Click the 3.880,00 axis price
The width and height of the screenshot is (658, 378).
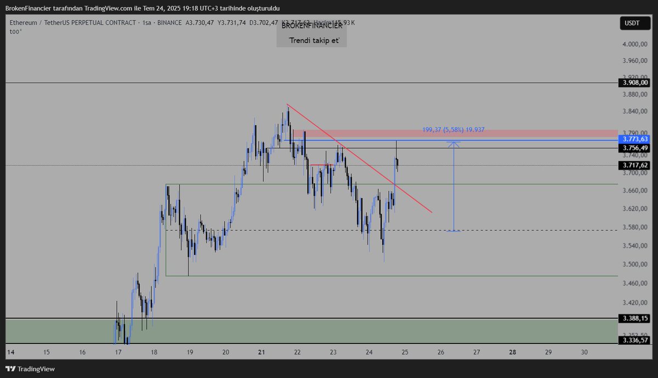pyautogui.click(x=634, y=94)
